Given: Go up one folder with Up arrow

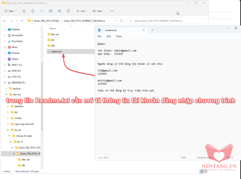Looking at the screenshot, I should (21, 20).
